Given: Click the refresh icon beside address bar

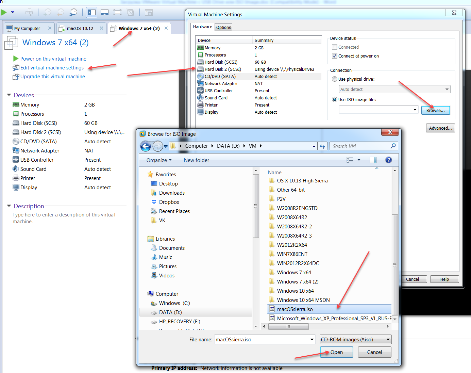Looking at the screenshot, I should [322, 146].
